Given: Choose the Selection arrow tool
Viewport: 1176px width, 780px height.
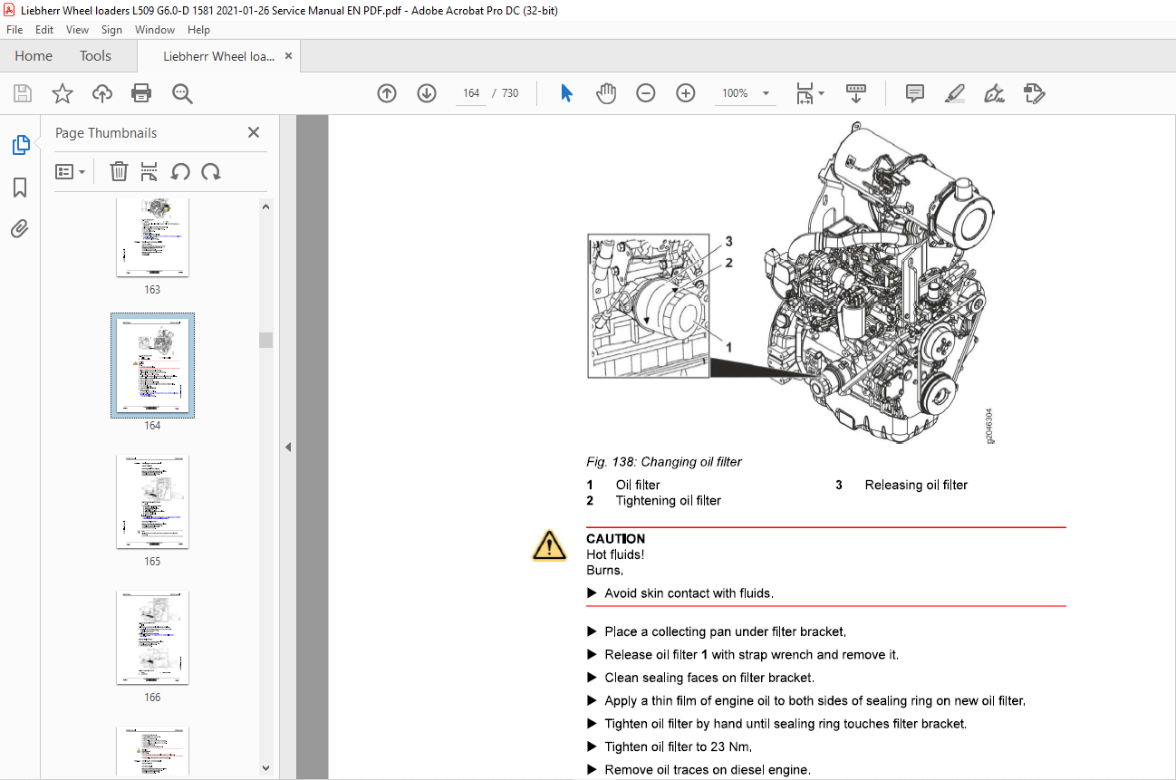Looking at the screenshot, I should (566, 93).
